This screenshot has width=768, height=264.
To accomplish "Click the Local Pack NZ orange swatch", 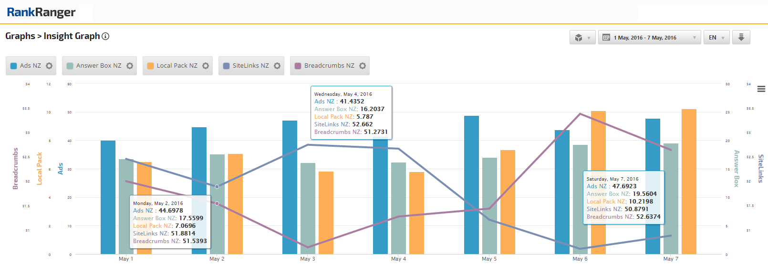I will 150,66.
